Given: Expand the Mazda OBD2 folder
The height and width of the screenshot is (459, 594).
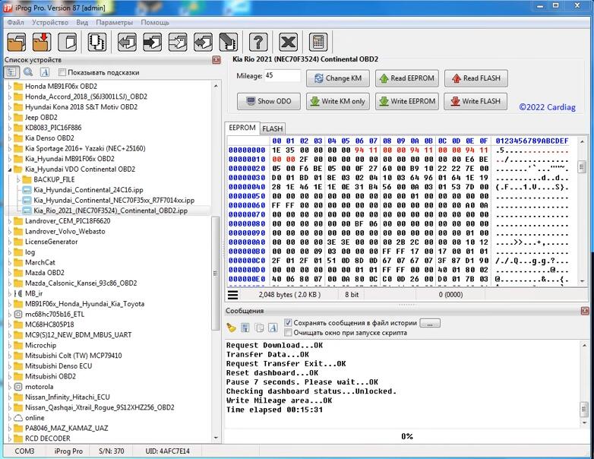Looking at the screenshot, I should [9, 273].
